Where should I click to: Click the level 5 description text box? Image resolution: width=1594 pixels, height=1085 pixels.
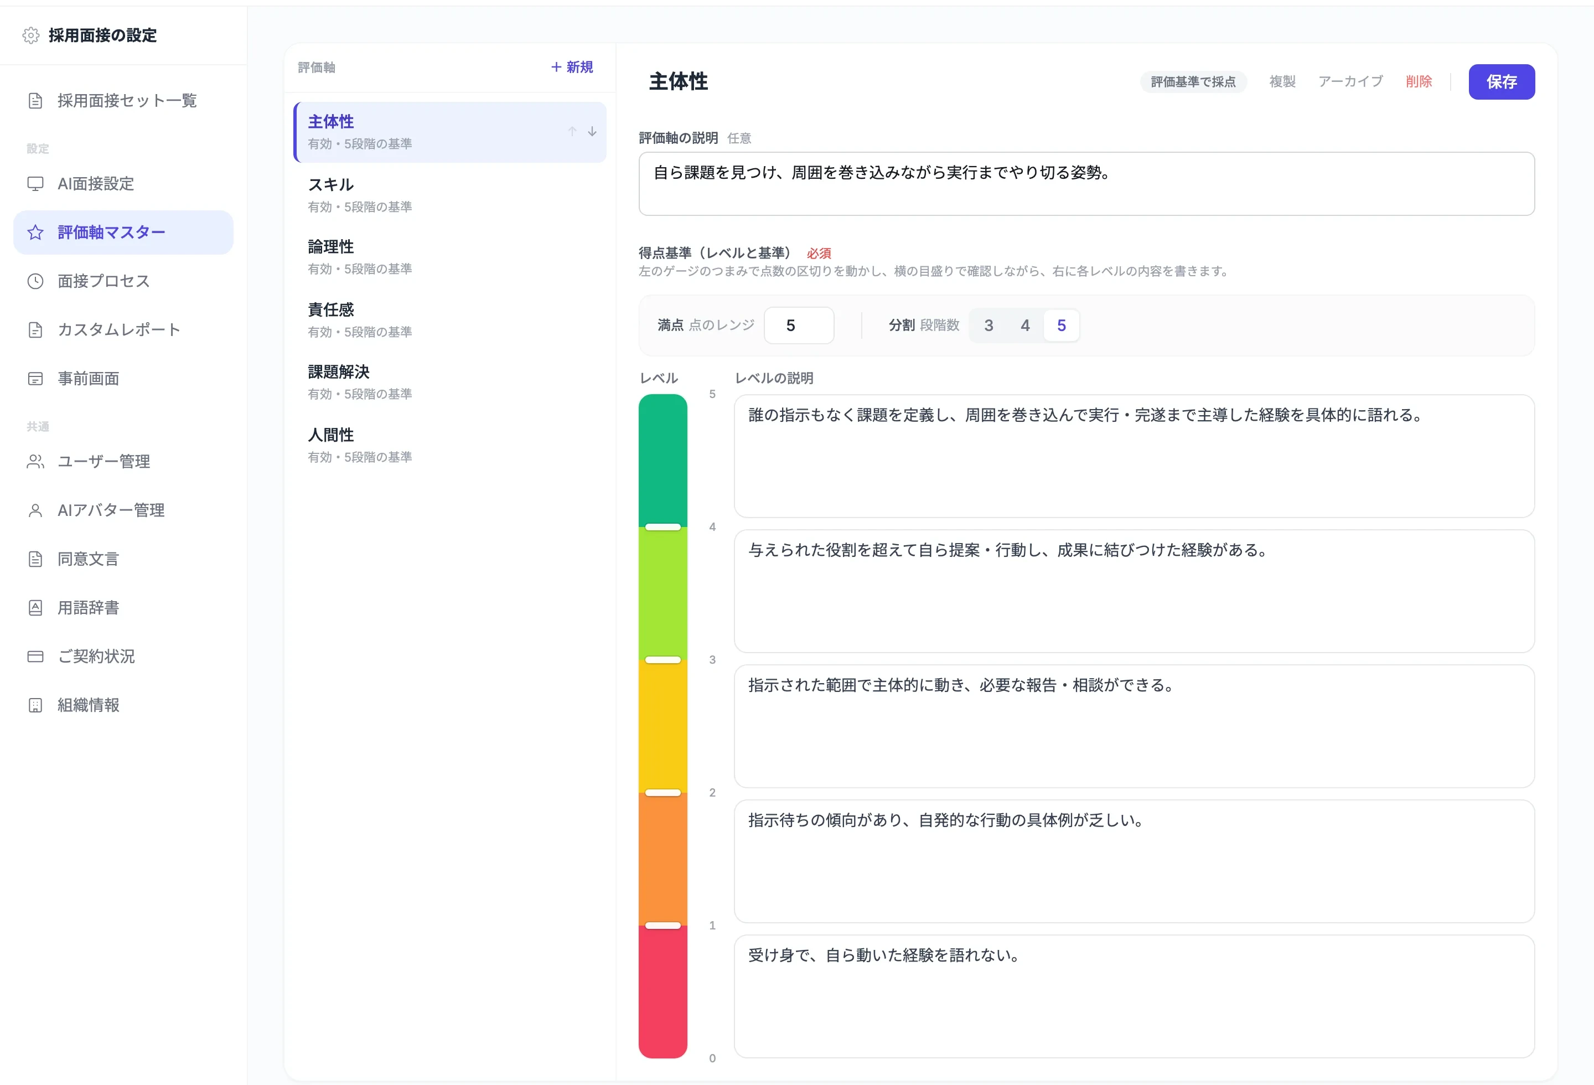1134,456
